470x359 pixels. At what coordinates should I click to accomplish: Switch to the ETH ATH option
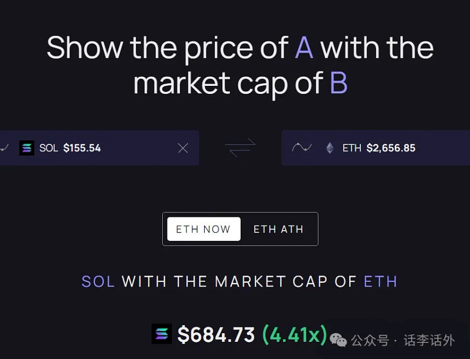278,229
